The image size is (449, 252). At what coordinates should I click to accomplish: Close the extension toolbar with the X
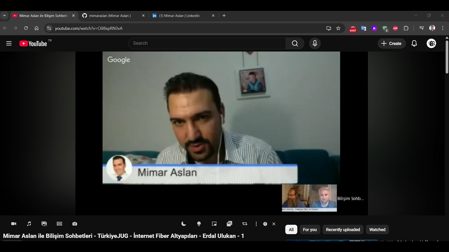[274, 224]
